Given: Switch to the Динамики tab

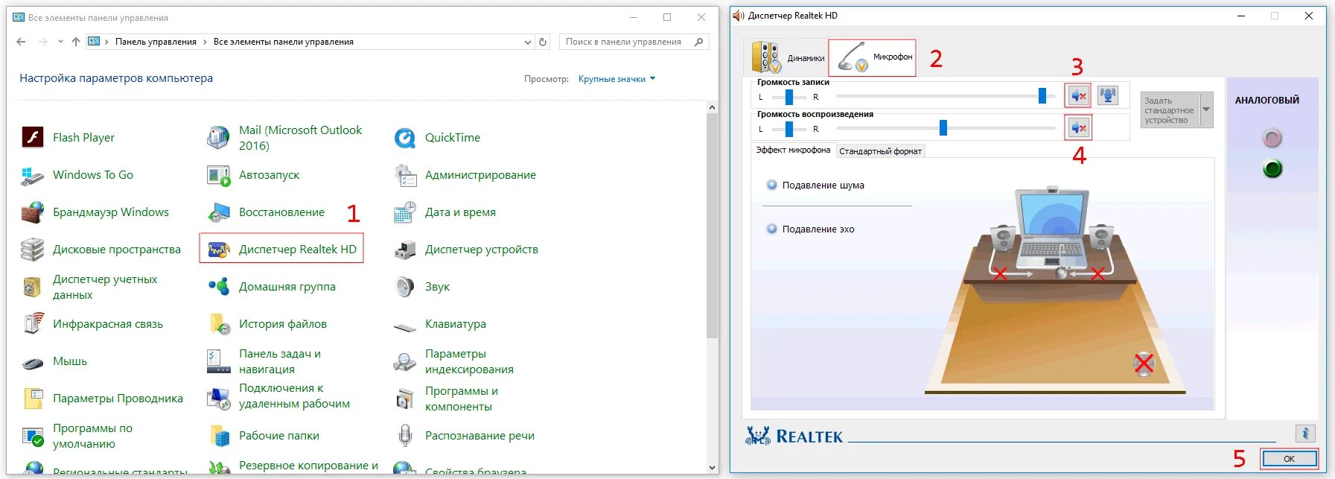Looking at the screenshot, I should [x=787, y=57].
